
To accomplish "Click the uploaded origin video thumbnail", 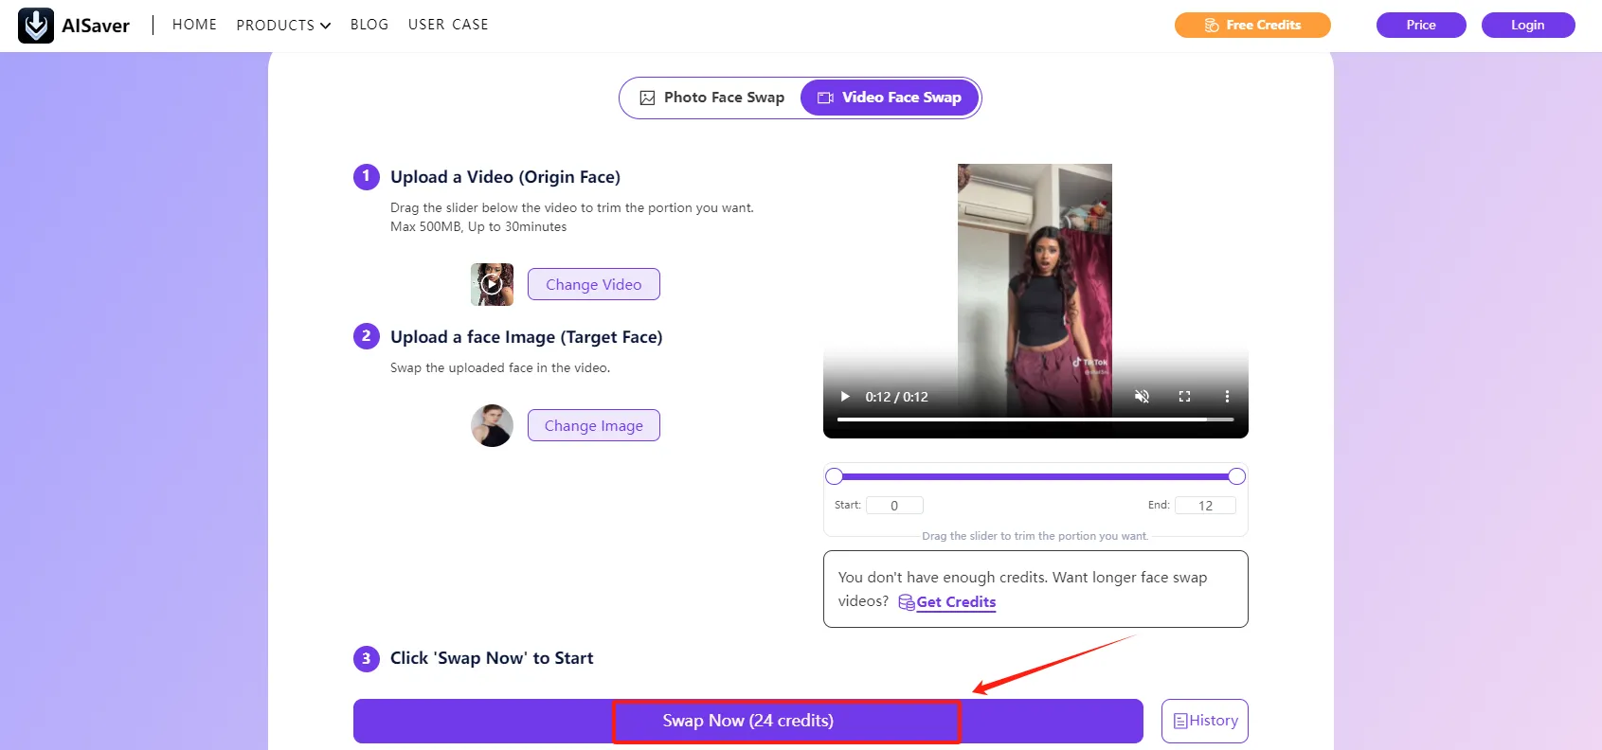I will (492, 284).
